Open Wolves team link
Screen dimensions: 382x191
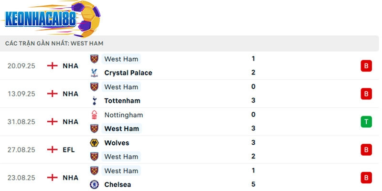(x=117, y=143)
